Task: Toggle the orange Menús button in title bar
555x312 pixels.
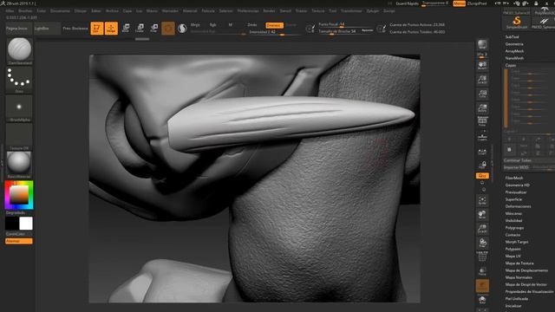Action: (459, 3)
